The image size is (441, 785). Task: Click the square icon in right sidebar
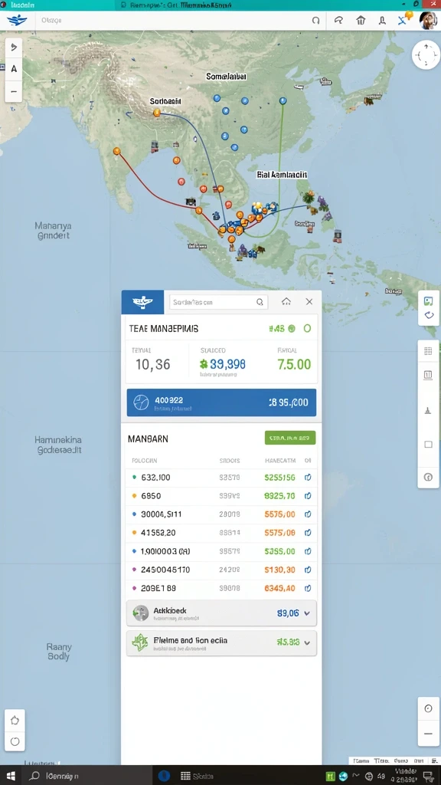point(428,444)
